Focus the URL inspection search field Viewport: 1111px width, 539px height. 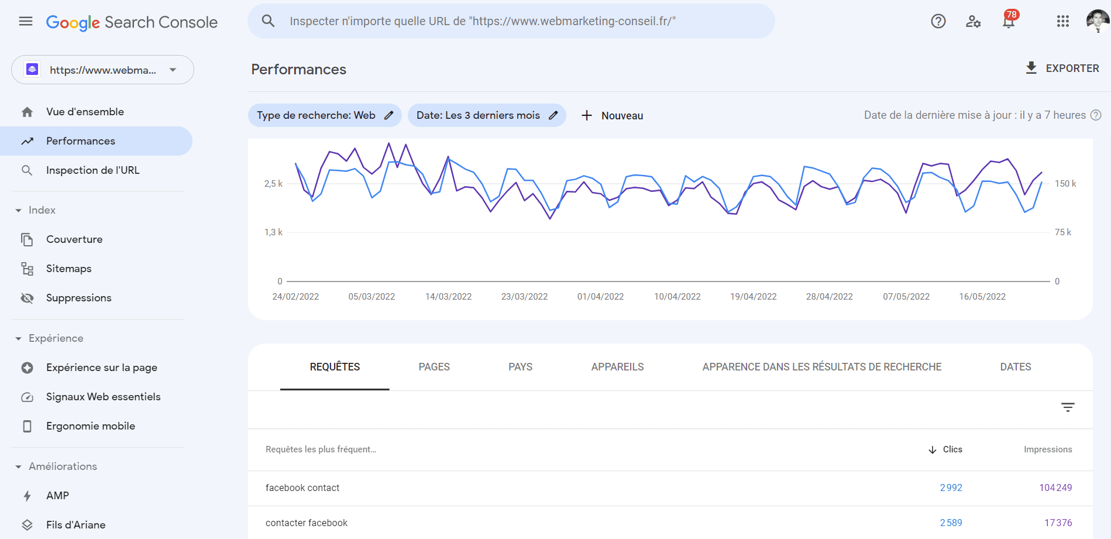point(511,21)
